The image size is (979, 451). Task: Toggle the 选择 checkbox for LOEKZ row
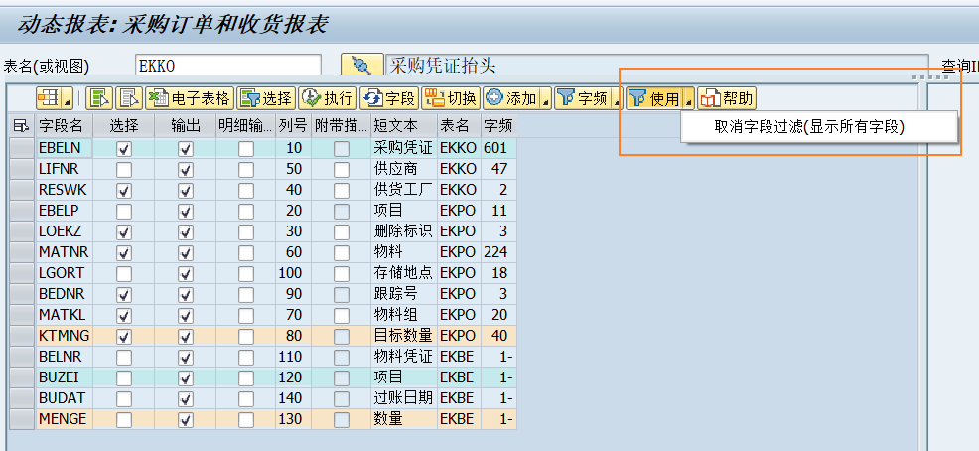pyautogui.click(x=124, y=231)
